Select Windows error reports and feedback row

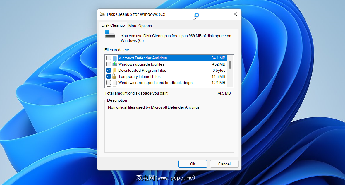point(166,83)
